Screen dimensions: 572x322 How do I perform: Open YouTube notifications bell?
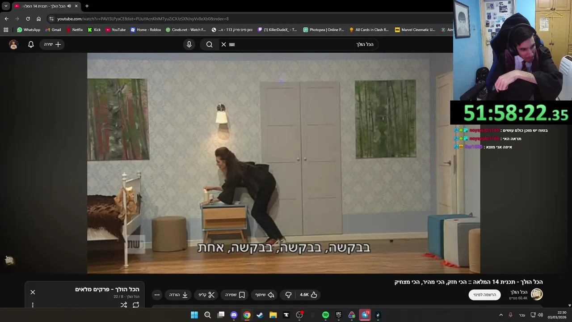pos(31,44)
